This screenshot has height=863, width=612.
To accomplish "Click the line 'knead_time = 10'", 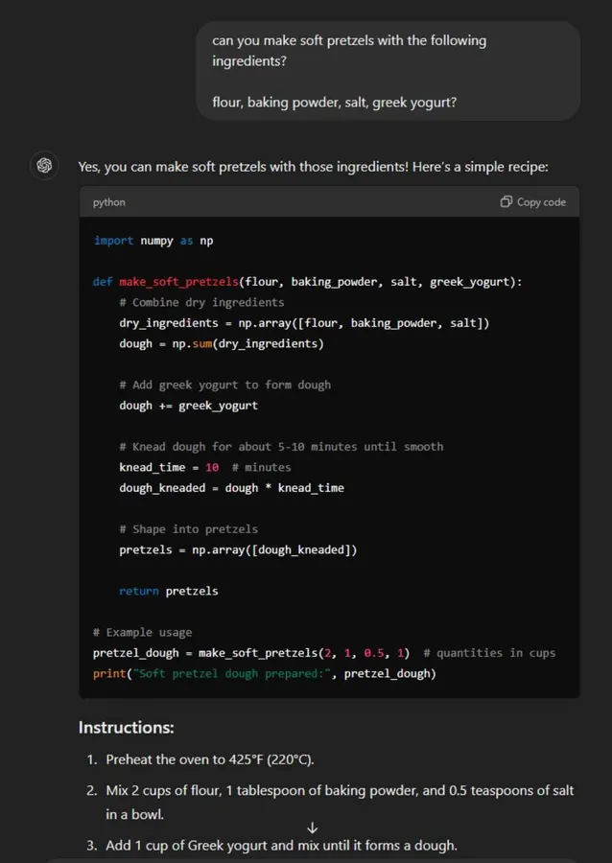I will tap(169, 467).
